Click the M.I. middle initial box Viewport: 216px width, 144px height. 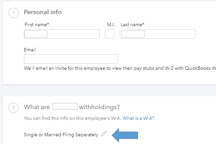(x=110, y=34)
